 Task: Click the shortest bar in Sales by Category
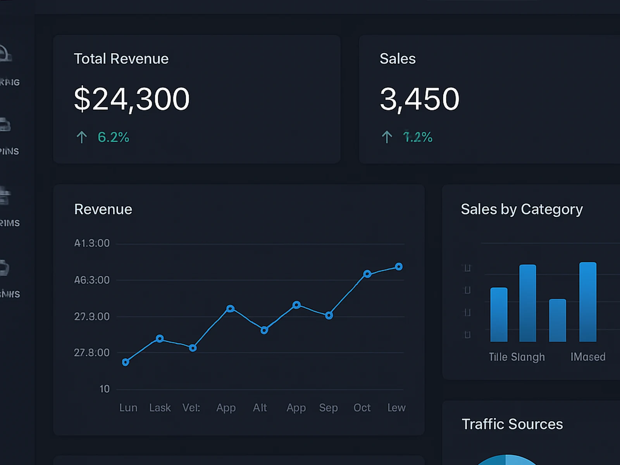coord(557,320)
